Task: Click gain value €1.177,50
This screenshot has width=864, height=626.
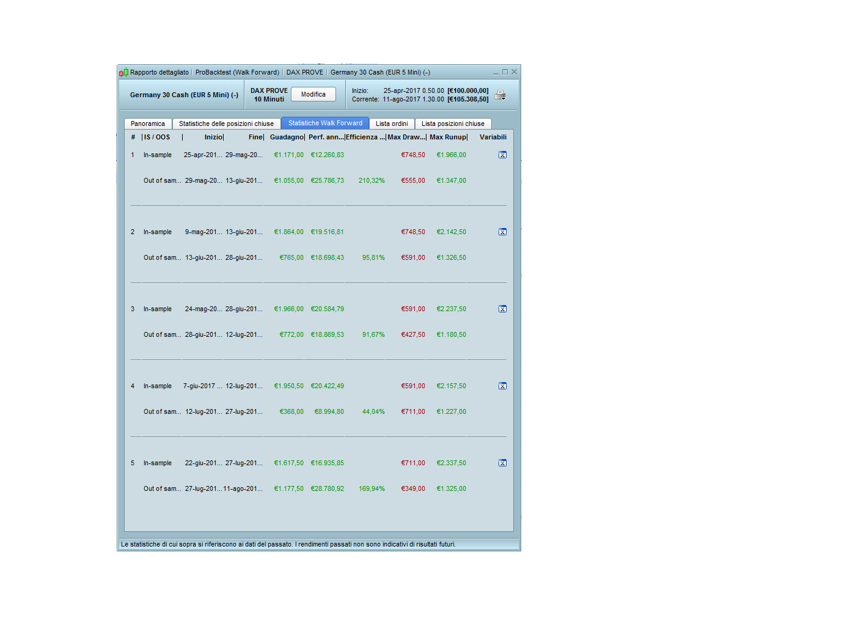Action: point(289,489)
